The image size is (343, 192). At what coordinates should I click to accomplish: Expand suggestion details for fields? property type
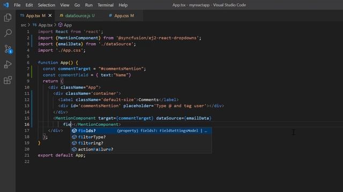coord(206,131)
